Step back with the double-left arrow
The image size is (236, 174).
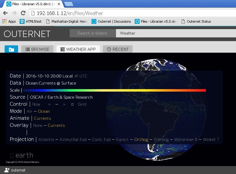pos(49,104)
